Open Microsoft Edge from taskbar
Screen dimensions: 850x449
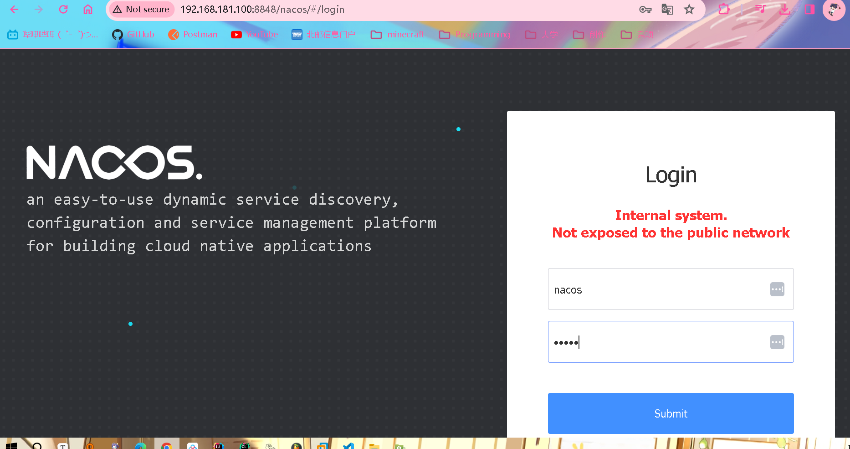(141, 446)
